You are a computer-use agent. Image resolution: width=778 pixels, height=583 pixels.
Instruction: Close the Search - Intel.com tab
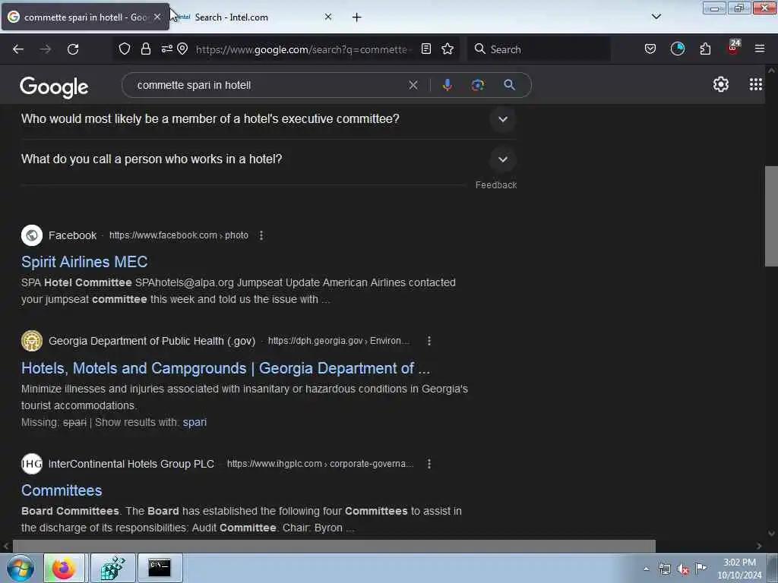click(328, 17)
